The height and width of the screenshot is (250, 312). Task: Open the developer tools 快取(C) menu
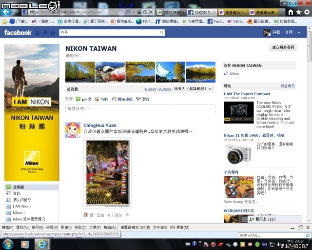[x=80, y=228]
